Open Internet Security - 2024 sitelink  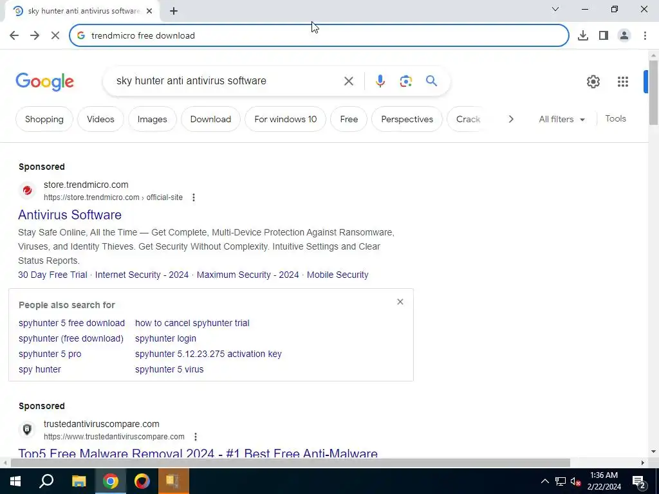coord(142,275)
